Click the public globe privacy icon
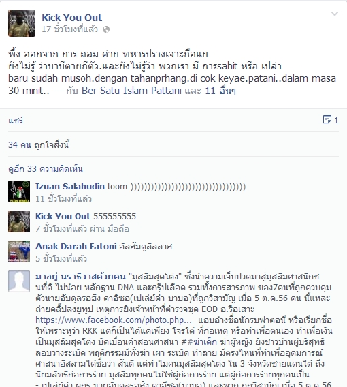The image size is (347, 387). [106, 29]
